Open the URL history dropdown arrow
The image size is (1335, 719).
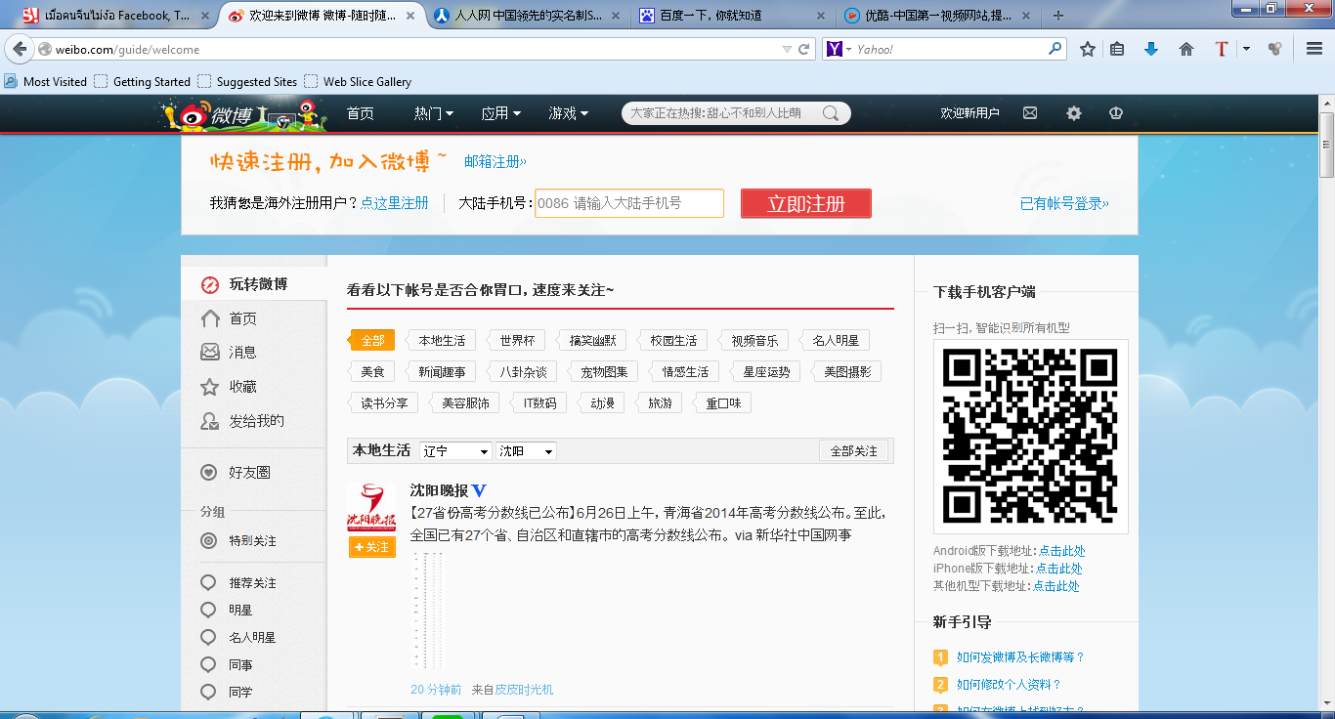point(787,49)
